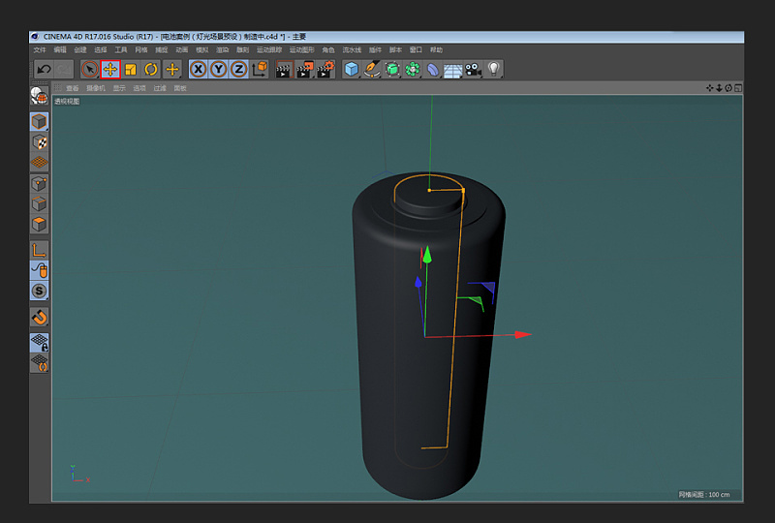
Task: Add a Light object with bulb icon
Action: pos(493,69)
